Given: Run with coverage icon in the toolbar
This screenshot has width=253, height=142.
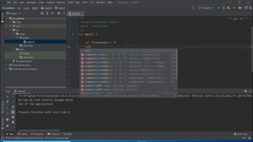Looking at the screenshot, I should pos(228,8).
